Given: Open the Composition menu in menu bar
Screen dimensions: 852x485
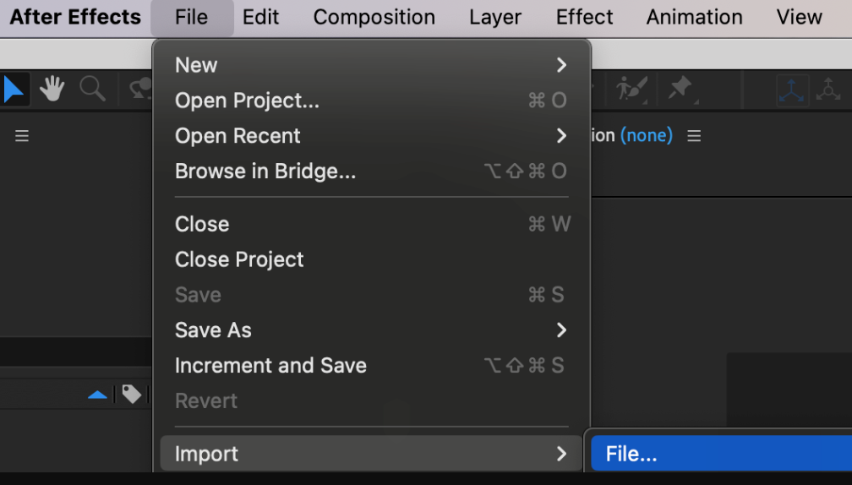Looking at the screenshot, I should click(374, 17).
